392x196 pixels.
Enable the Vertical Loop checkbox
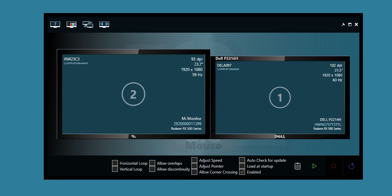coord(115,169)
